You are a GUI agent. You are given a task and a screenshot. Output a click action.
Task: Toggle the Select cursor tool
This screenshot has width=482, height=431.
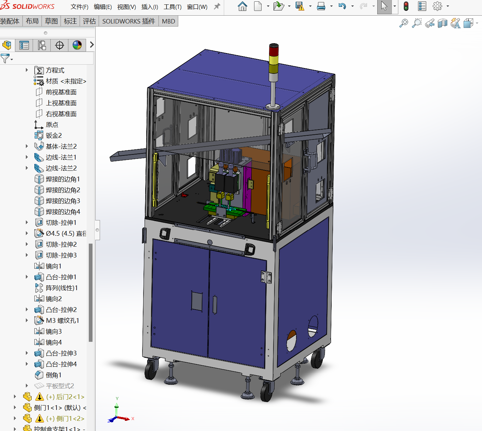[384, 6]
